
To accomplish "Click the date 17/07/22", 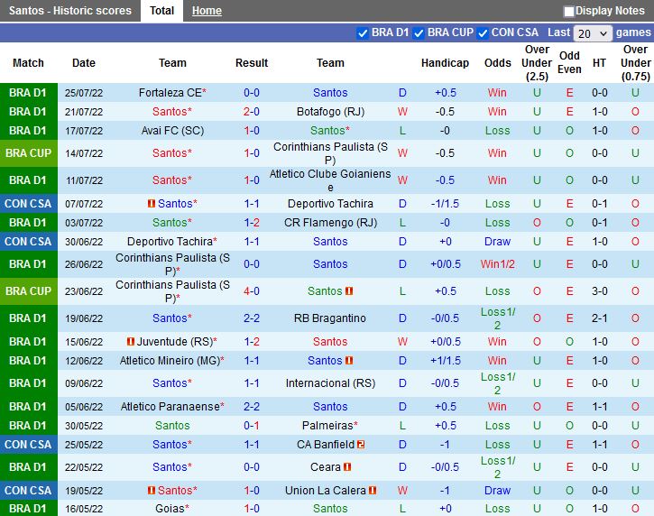I will 84,131.
